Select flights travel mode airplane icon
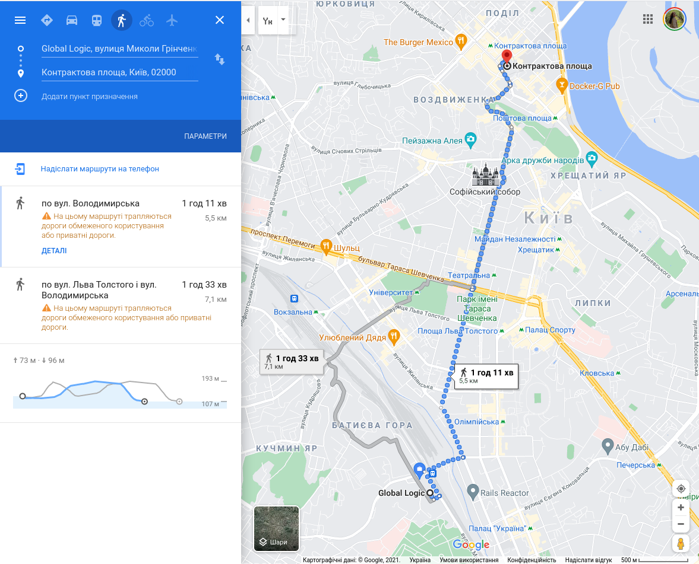699x564 pixels. (x=172, y=20)
